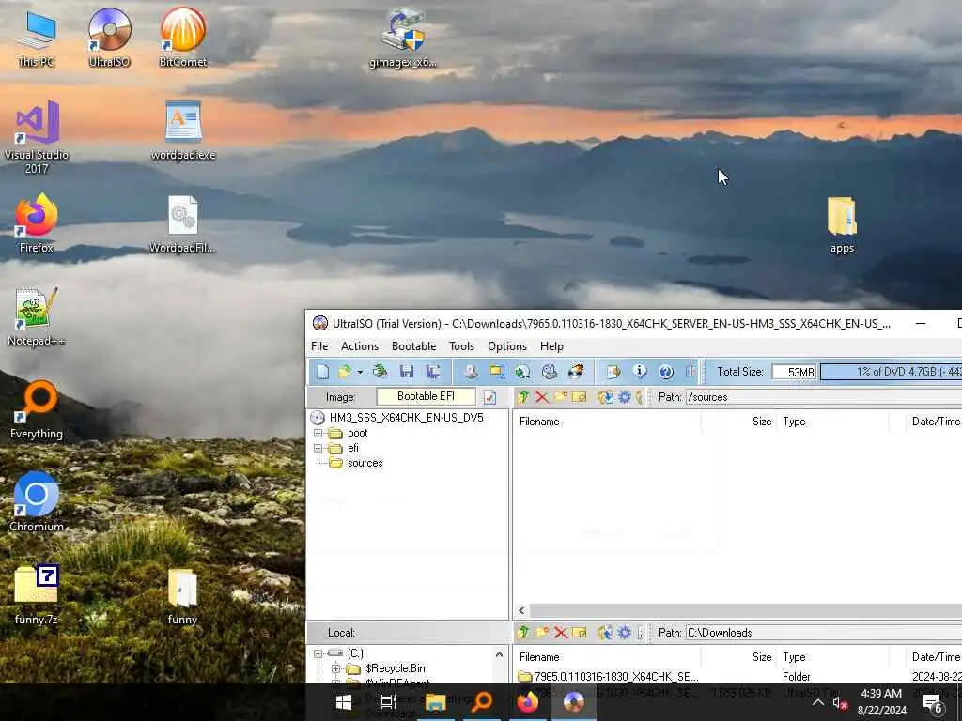
Task: Show hidden tray icons chevron
Action: 818,702
